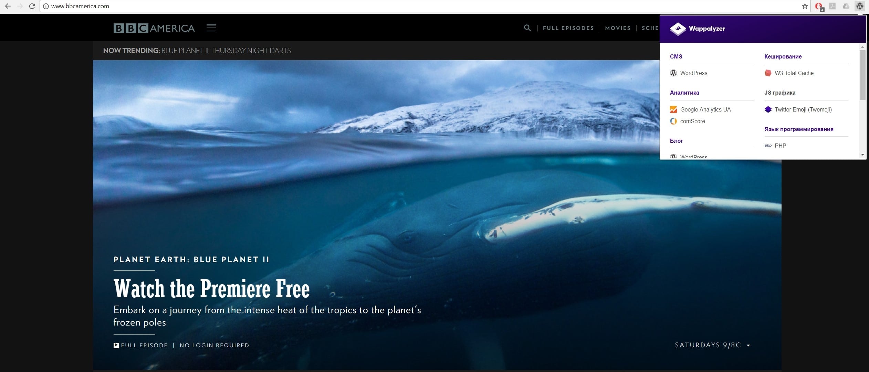This screenshot has width=869, height=372.
Task: Click FULL EPISODES menu item
Action: (x=567, y=28)
